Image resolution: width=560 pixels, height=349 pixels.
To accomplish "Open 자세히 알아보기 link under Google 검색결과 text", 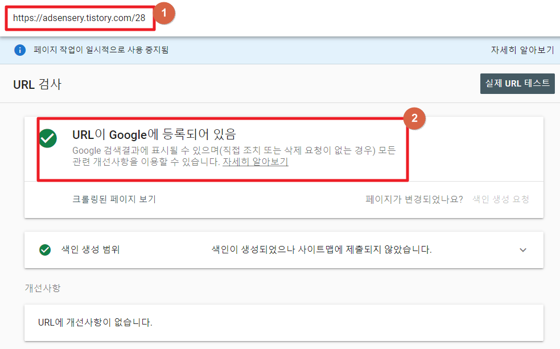I will click(x=256, y=162).
